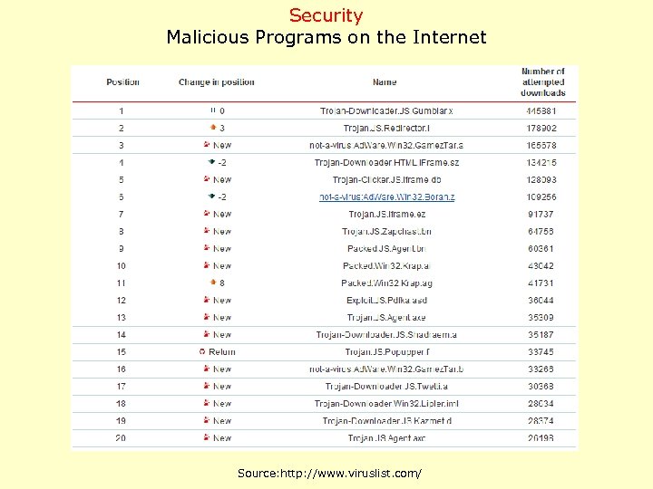Image resolution: width=653 pixels, height=489 pixels.
Task: Click the no-change icon for Trojan-Downloader.JS.Gumblar.x
Action: coord(212,110)
